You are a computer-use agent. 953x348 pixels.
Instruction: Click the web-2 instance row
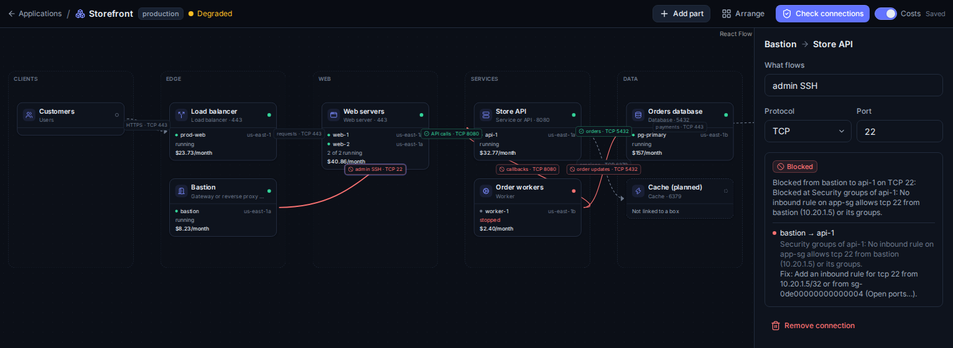[375, 144]
